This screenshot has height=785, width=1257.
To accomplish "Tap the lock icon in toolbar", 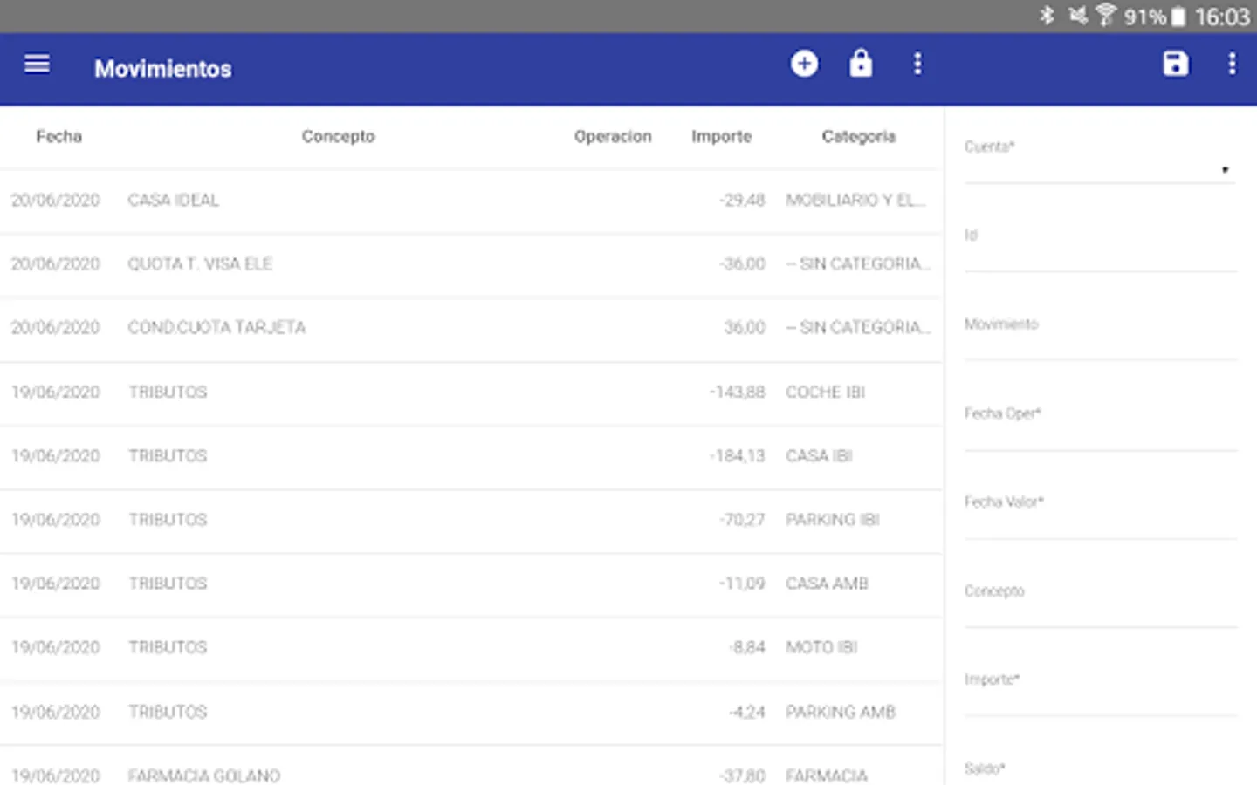I will point(861,64).
